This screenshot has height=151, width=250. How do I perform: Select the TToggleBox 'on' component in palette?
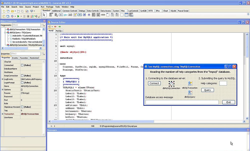(x=79, y=15)
